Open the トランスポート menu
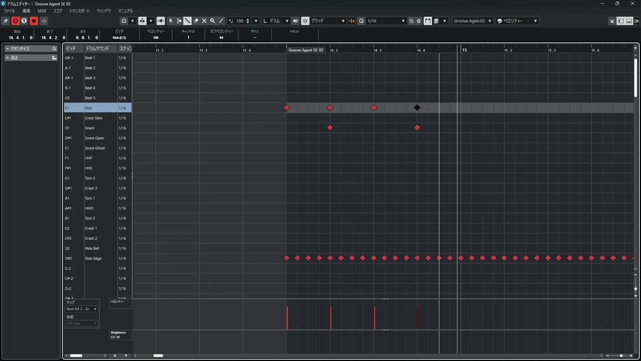The image size is (641, 361). click(79, 11)
